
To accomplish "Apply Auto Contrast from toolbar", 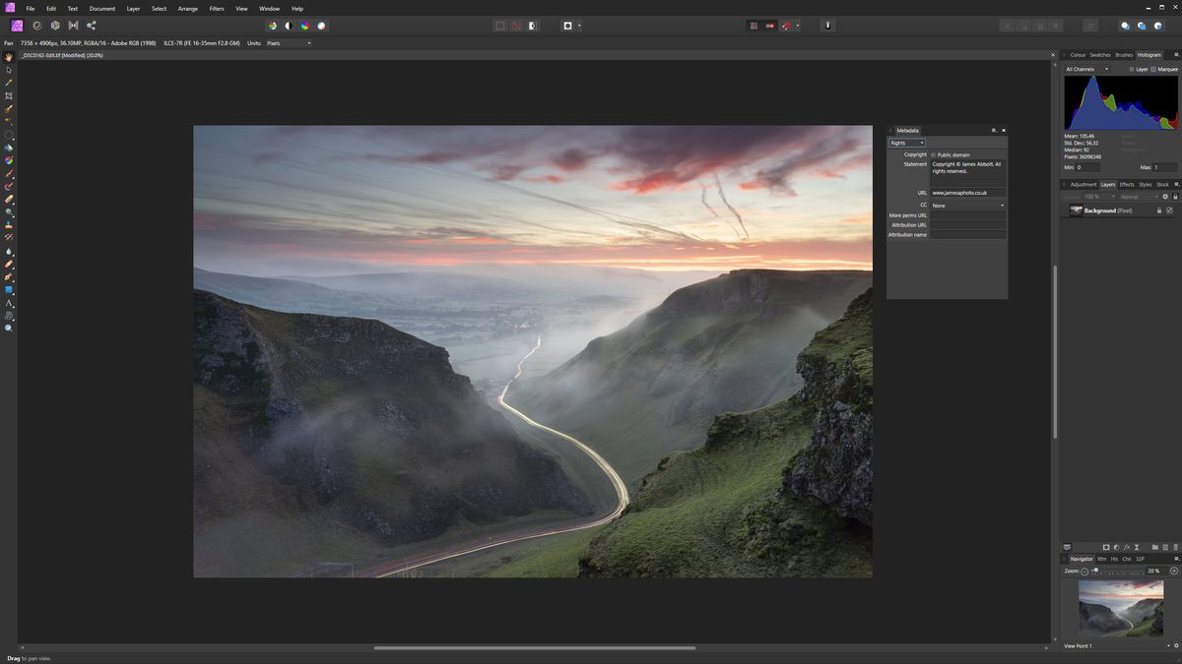I will point(289,26).
